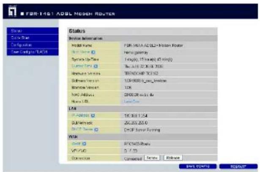Follow the Current Time link
The image size is (260, 172).
(x=82, y=66)
